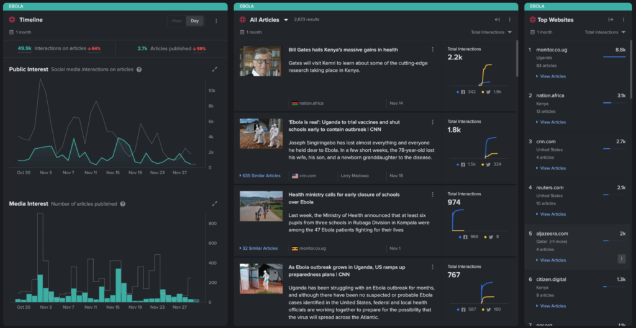Click Facebook icon with 966 interactions
This screenshot has height=328, width=636.
[465, 237]
